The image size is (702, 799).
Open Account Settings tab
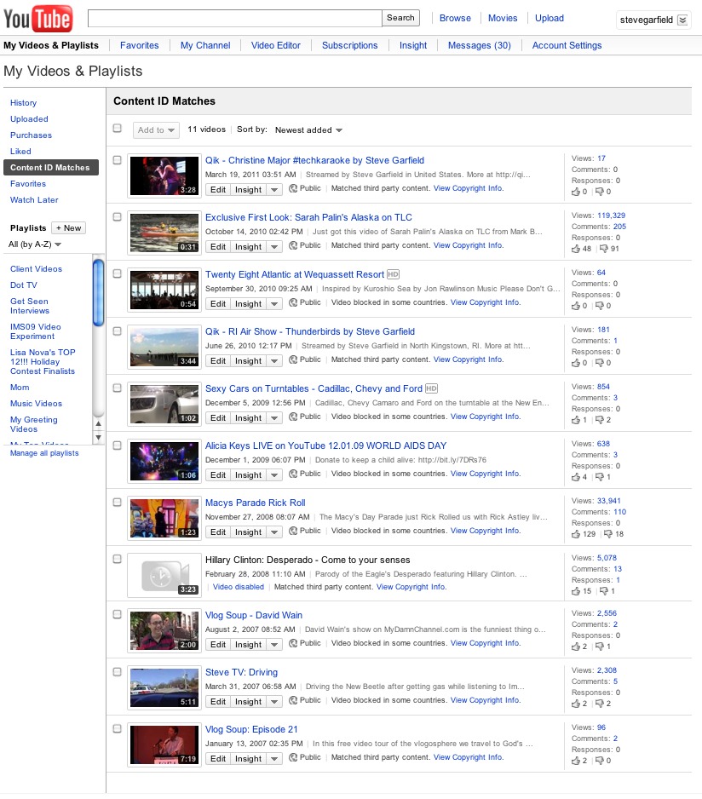[x=567, y=45]
